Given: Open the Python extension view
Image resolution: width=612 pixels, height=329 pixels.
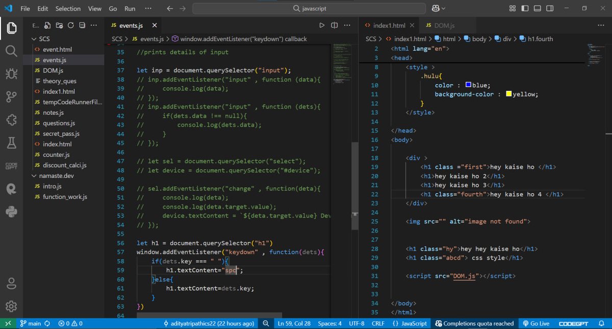Looking at the screenshot, I should (12, 211).
